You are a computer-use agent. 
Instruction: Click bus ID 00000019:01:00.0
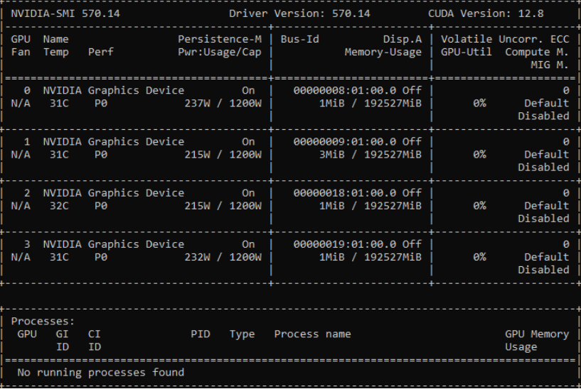345,244
